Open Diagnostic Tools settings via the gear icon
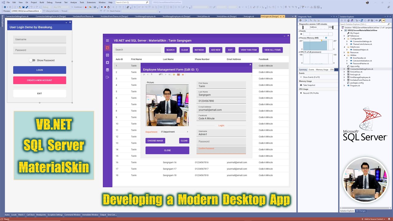393x221 pixels. point(301,20)
